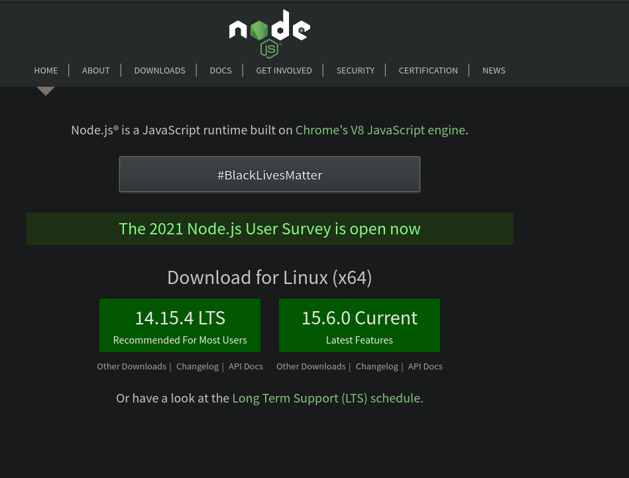View Changelog for 14.15.4 LTS
Image resolution: width=629 pixels, height=478 pixels.
(x=198, y=366)
